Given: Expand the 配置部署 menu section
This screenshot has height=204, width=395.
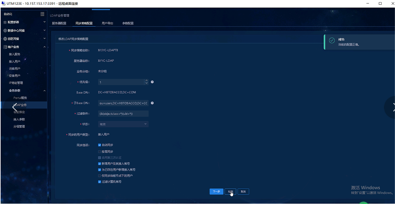Looking at the screenshot, I should (x=44, y=22).
